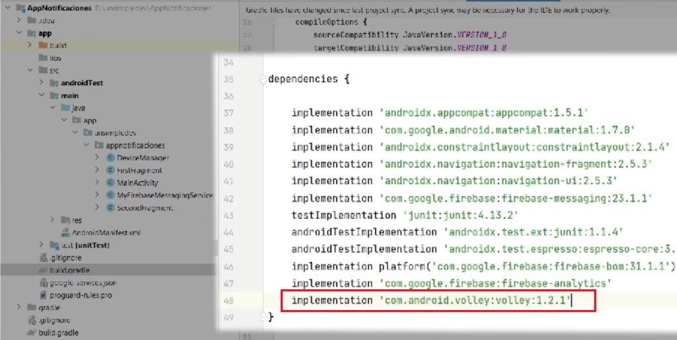The image size is (677, 340).
Task: Expand the res folder in project tree
Action: (x=53, y=220)
